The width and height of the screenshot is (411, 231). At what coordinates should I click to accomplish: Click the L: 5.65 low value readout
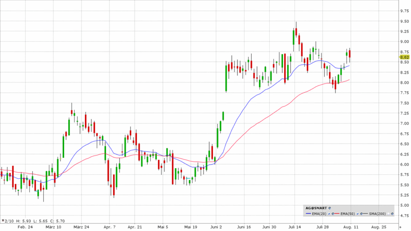[x=41, y=221]
